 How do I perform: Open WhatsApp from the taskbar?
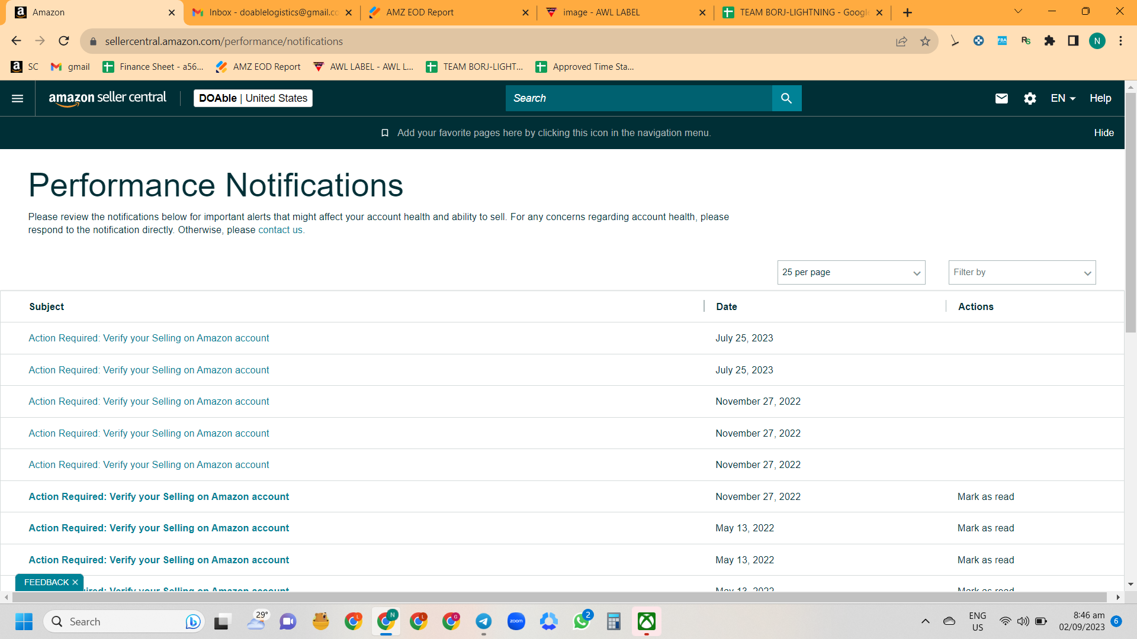coord(582,622)
